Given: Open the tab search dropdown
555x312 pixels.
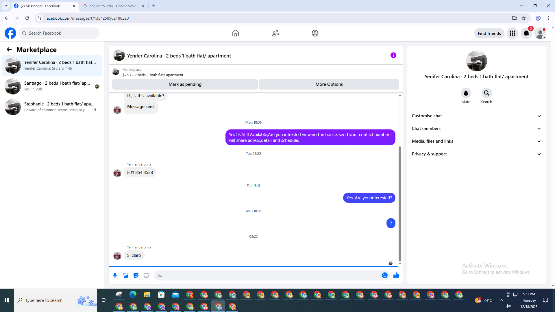Looking at the screenshot, I should point(6,6).
